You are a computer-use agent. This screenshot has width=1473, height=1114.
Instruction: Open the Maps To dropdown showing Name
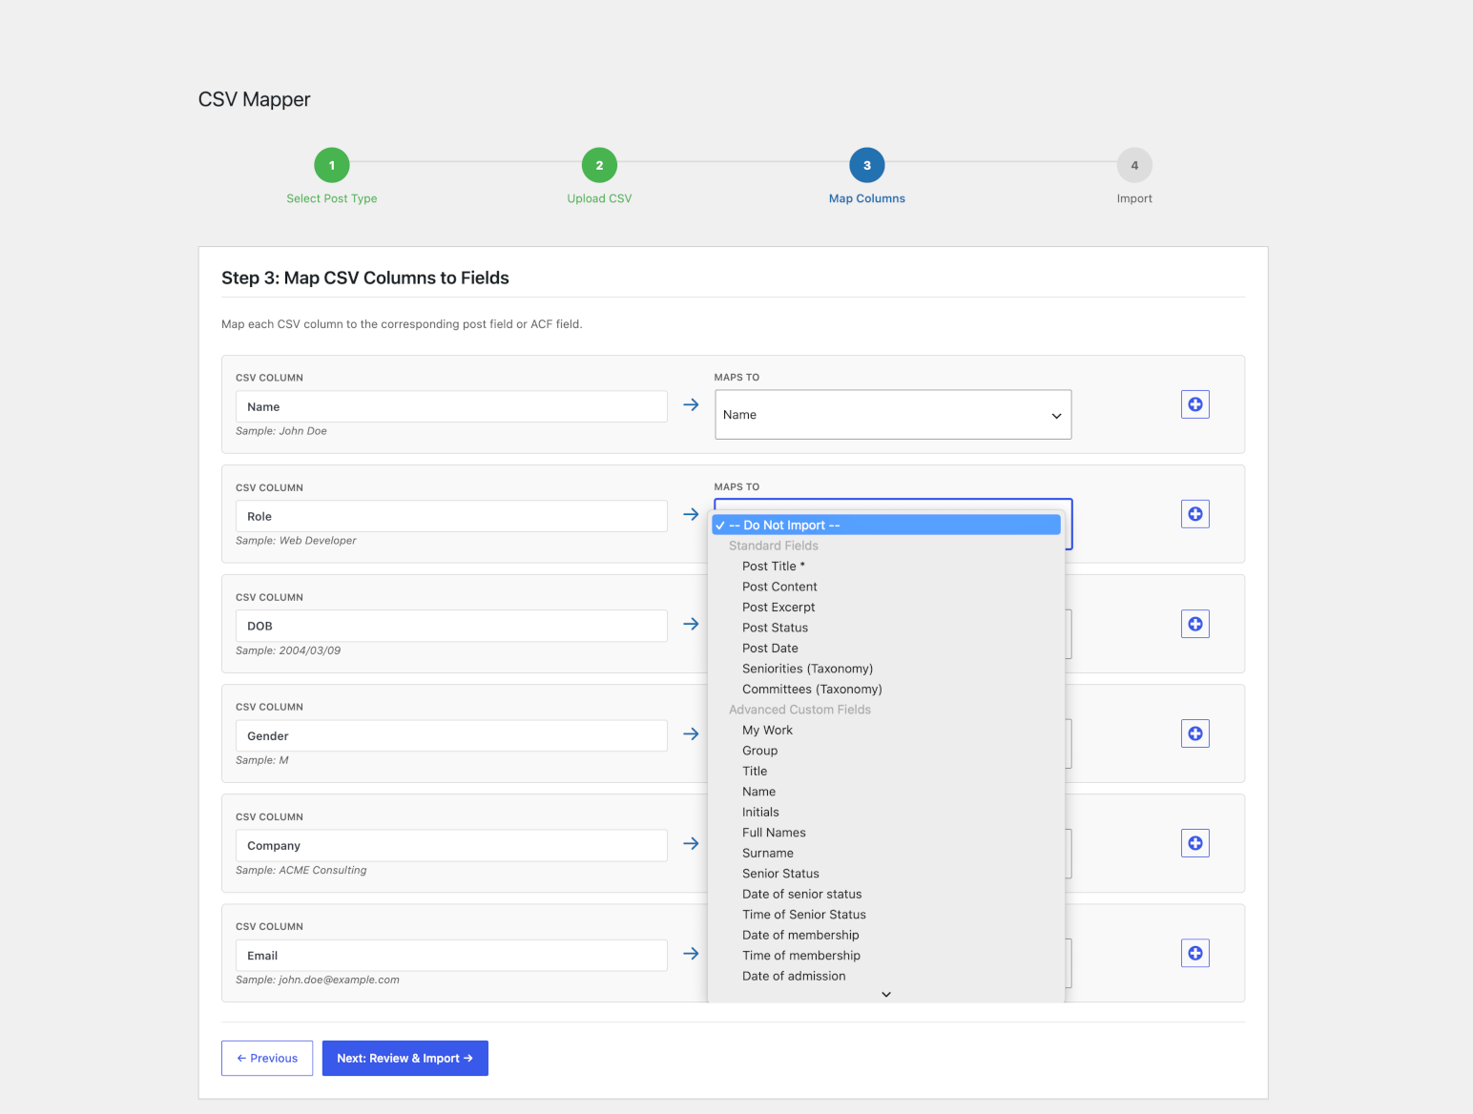pyautogui.click(x=893, y=415)
